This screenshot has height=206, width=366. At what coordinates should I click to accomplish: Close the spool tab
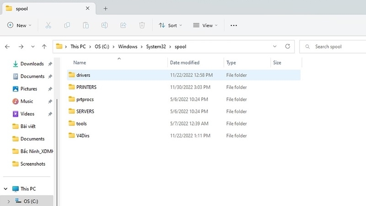[87, 8]
